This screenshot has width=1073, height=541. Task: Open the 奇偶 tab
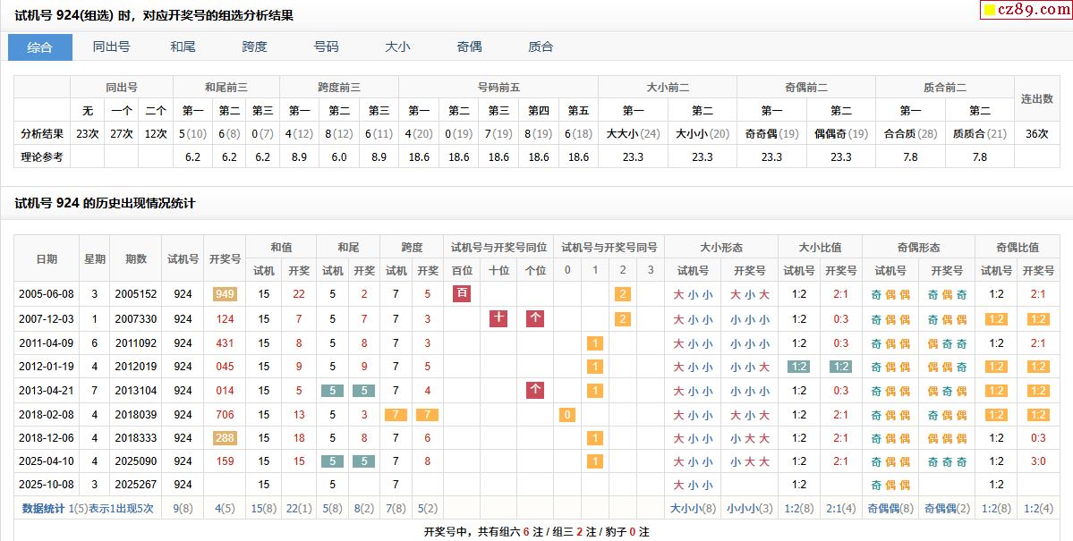click(469, 47)
